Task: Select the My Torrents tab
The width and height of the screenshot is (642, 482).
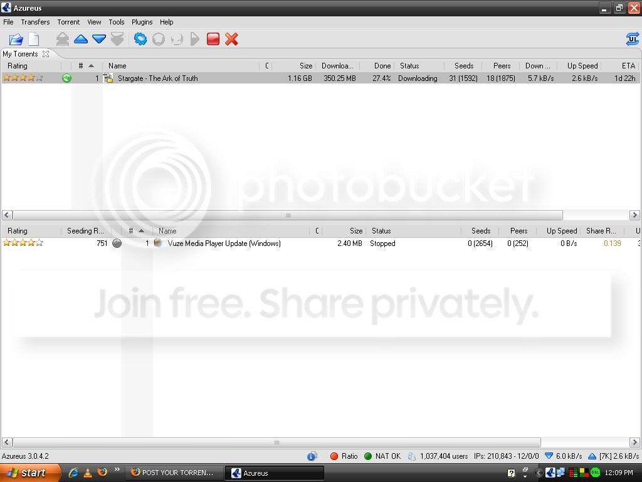Action: [x=20, y=54]
